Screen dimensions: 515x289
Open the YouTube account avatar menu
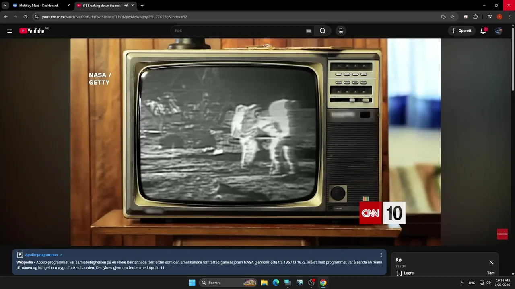click(x=499, y=31)
